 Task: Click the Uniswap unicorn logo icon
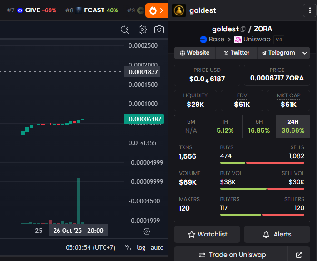pos(238,39)
